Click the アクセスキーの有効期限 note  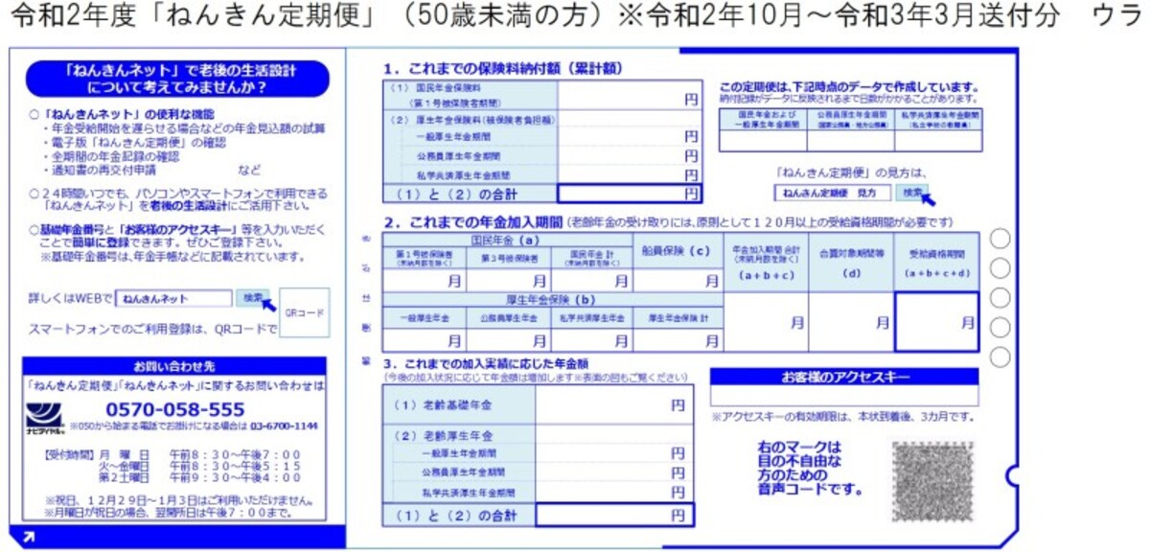coord(843,417)
